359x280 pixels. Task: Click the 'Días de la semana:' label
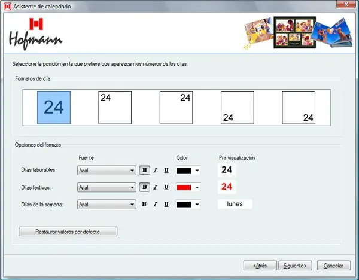click(42, 205)
